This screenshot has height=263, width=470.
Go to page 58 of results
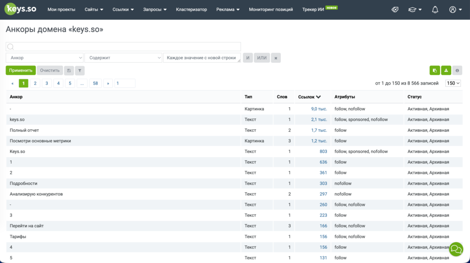click(x=95, y=83)
